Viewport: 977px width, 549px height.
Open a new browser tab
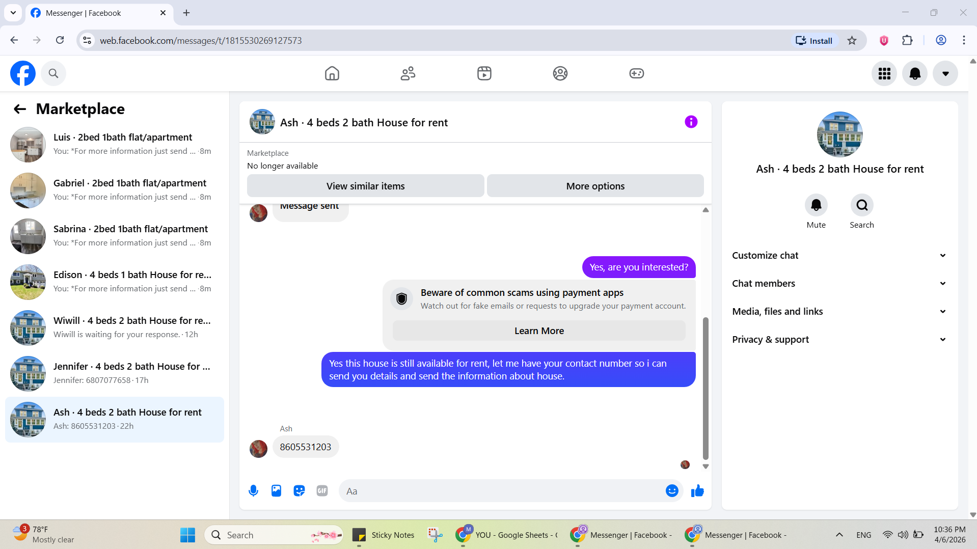coord(186,13)
